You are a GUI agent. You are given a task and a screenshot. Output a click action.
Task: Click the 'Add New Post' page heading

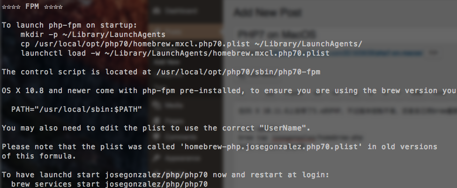tap(263, 13)
